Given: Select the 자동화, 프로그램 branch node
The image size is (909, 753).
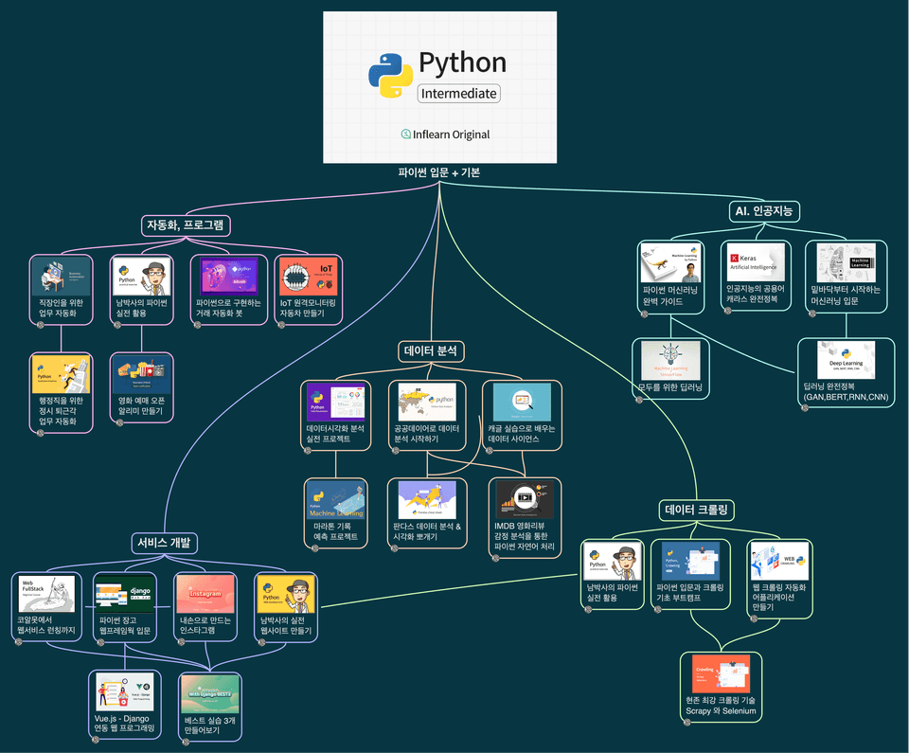Looking at the screenshot, I should point(186,225).
